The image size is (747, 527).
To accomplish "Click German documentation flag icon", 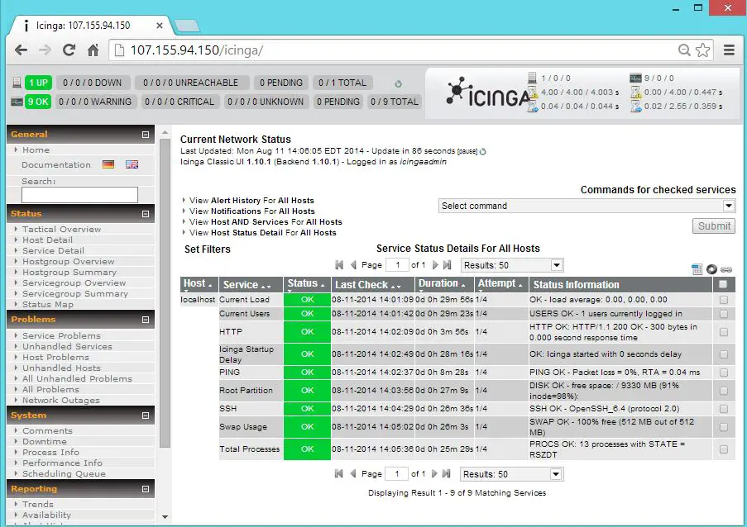I will pyautogui.click(x=108, y=164).
